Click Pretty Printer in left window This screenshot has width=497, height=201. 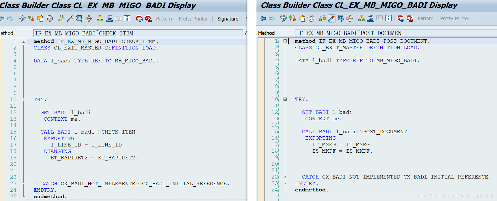pos(193,19)
